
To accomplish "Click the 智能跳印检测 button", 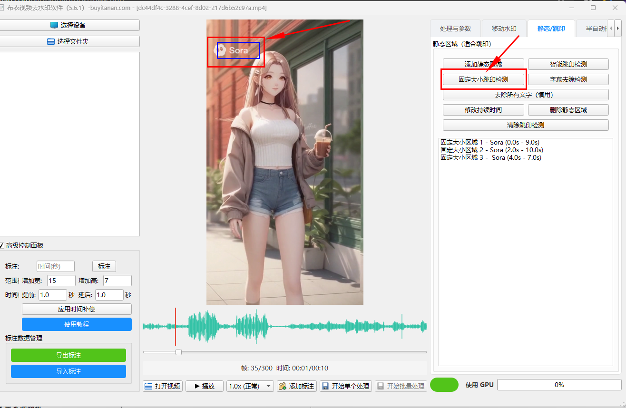I will [568, 64].
